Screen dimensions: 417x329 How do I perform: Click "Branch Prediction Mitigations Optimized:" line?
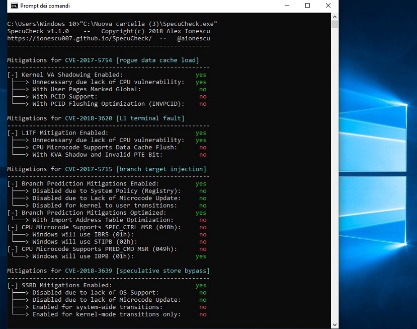tap(107, 213)
